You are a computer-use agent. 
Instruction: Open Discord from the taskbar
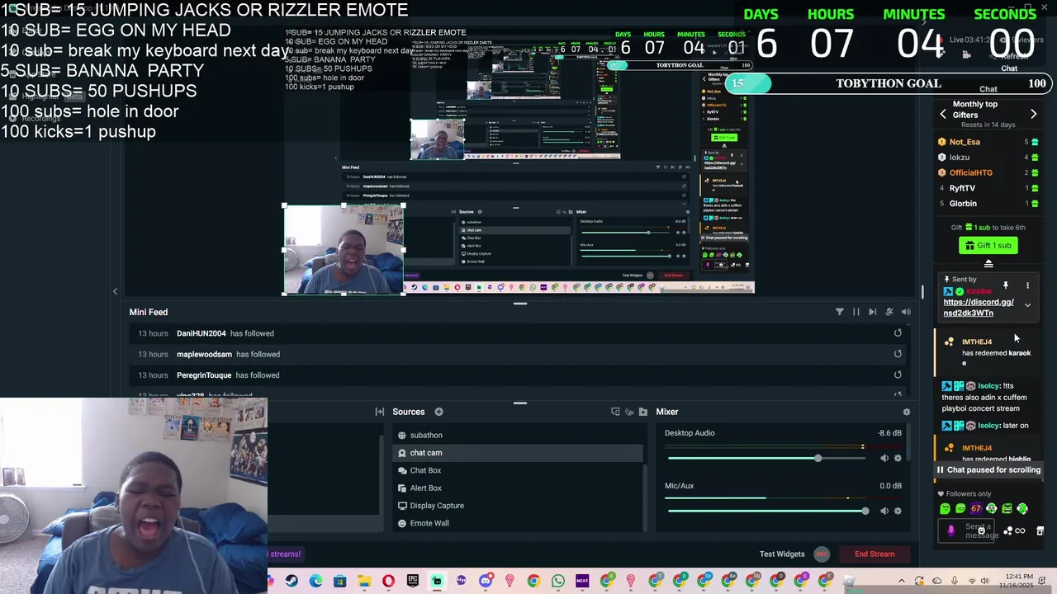pos(486,582)
